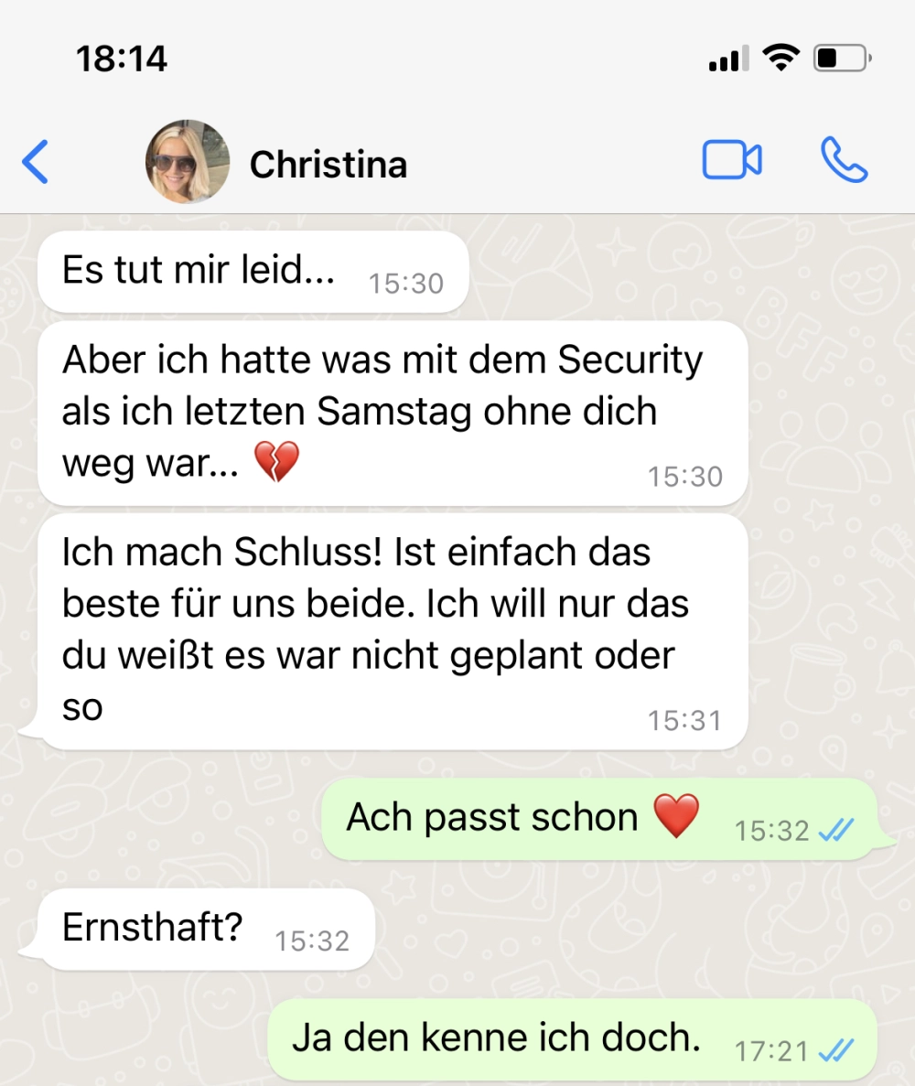
Task: Tap the cellular signal bars icon
Action: (728, 59)
